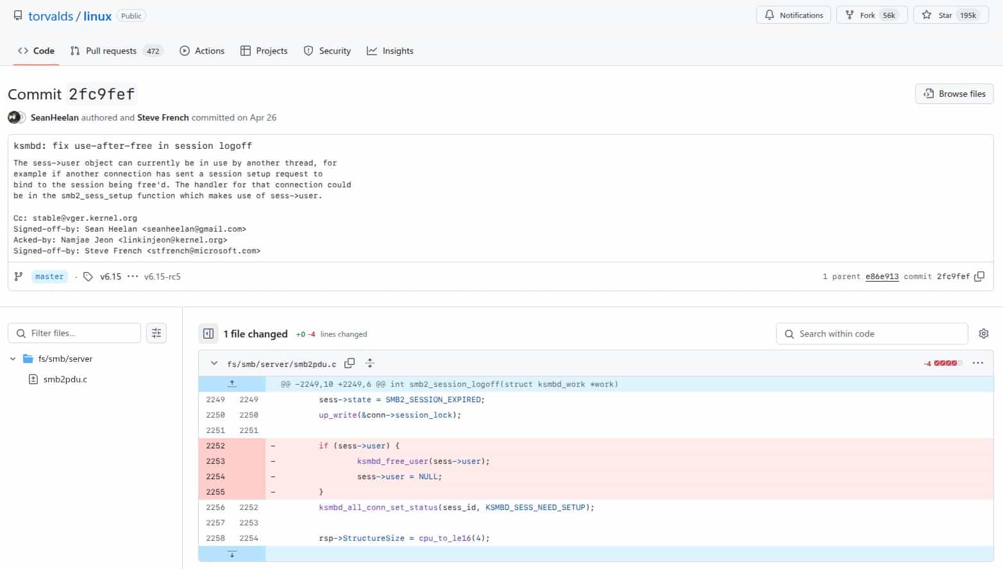Open the kebab menu on the diff header
This screenshot has width=1003, height=569.
coord(977,363)
